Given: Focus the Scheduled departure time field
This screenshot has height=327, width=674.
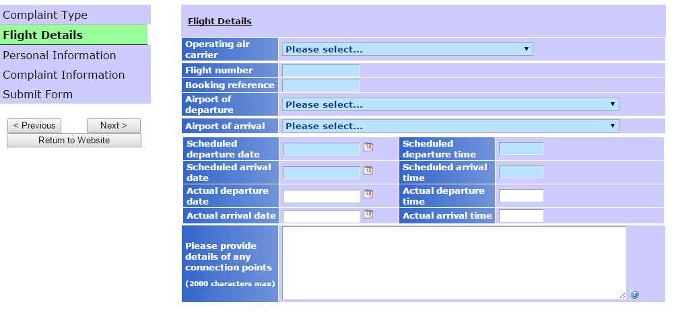Looking at the screenshot, I should (520, 149).
